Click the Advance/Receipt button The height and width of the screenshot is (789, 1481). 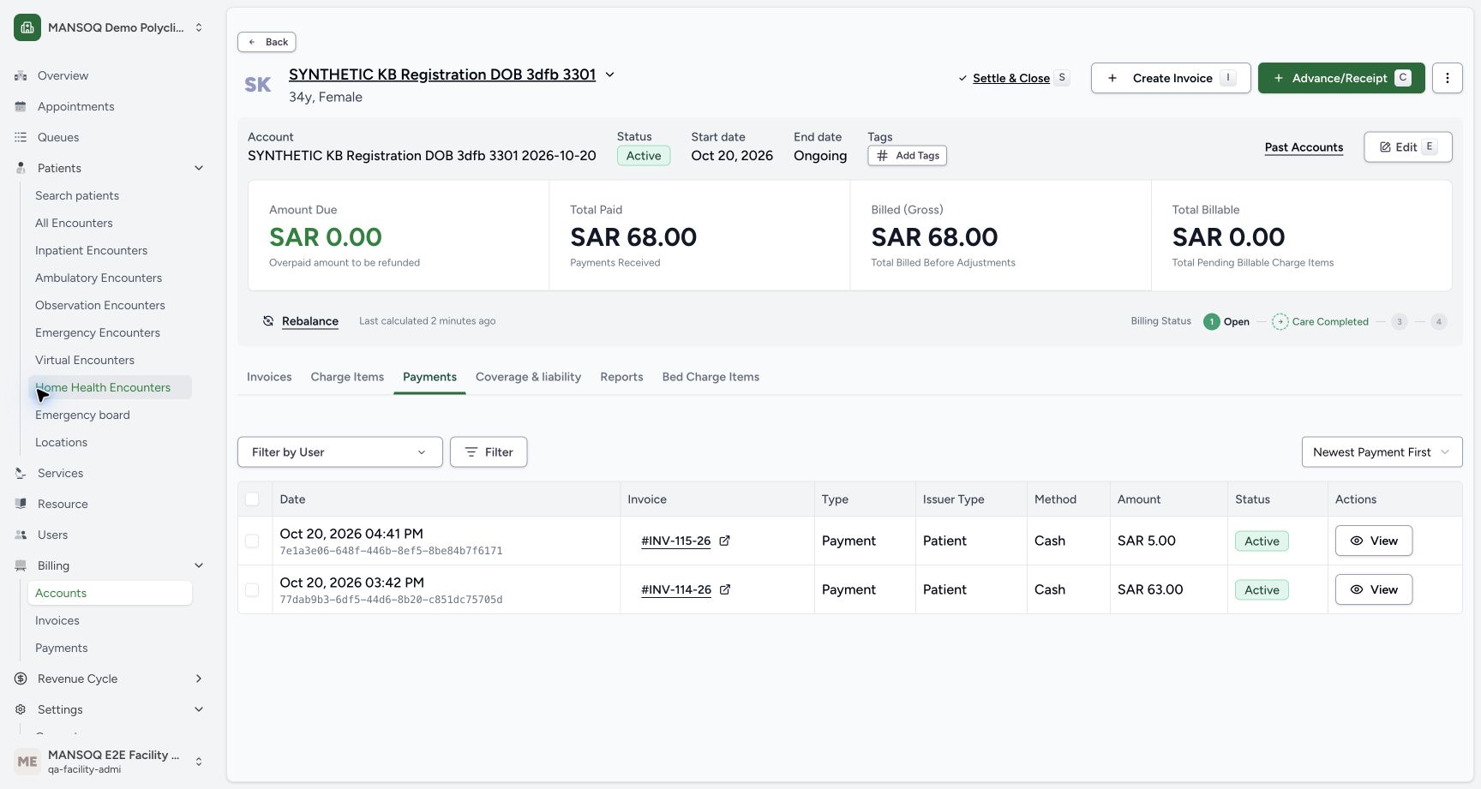1341,78
